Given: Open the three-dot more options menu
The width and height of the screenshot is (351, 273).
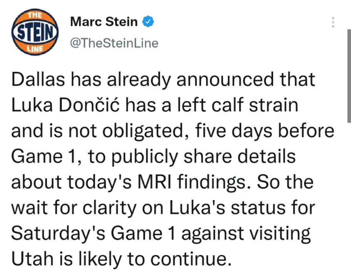Looking at the screenshot, I should point(333,22).
